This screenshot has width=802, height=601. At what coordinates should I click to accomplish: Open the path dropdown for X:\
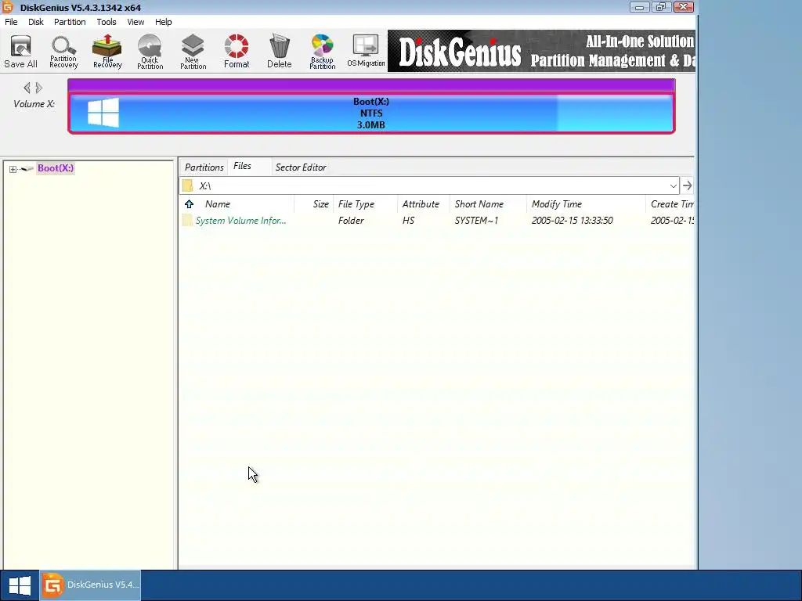pyautogui.click(x=673, y=185)
